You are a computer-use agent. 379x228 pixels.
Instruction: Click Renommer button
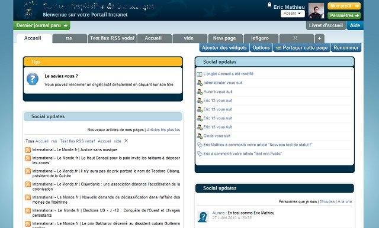(346, 48)
